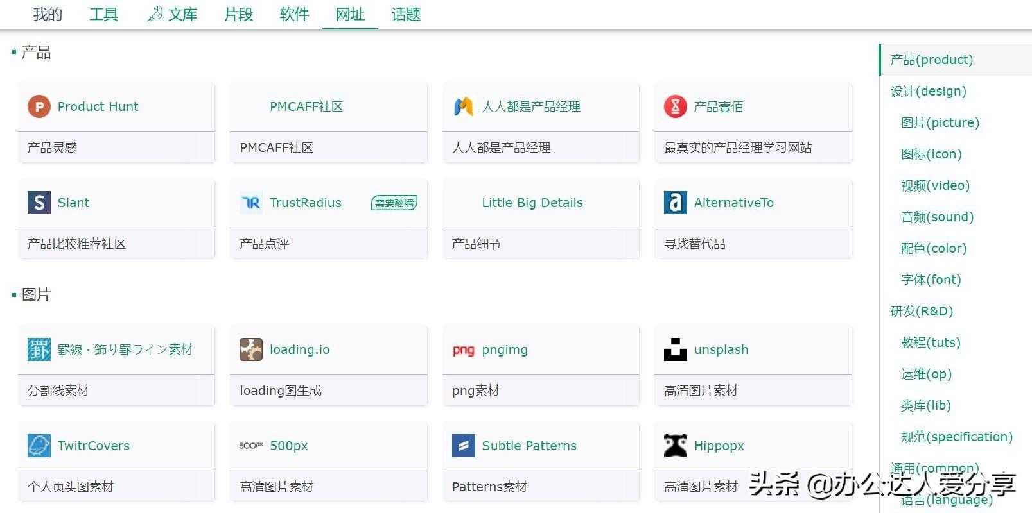Click the 分割线素材 description text
The image size is (1032, 513).
(58, 391)
